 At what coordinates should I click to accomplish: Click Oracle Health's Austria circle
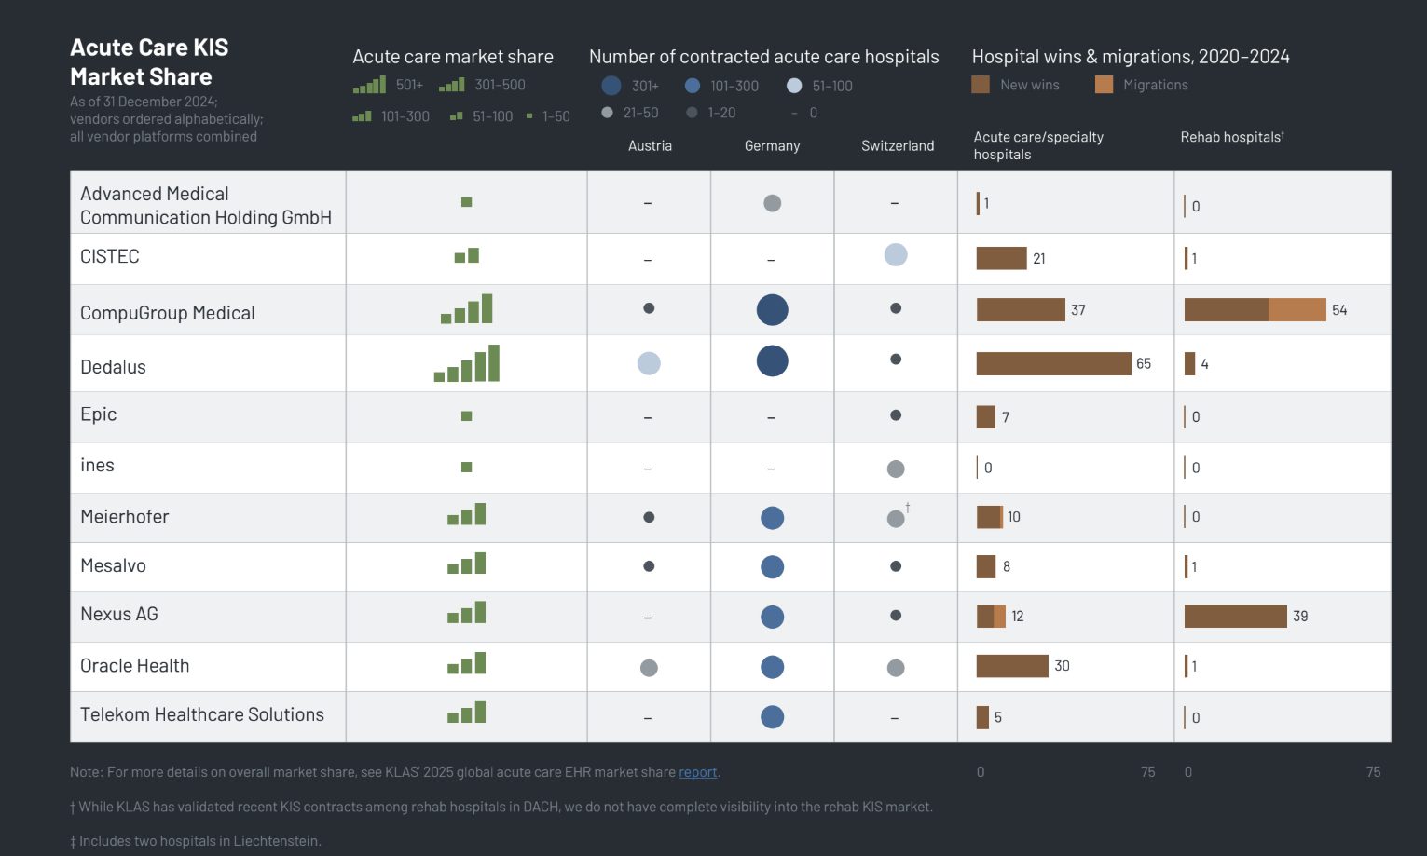click(x=649, y=668)
